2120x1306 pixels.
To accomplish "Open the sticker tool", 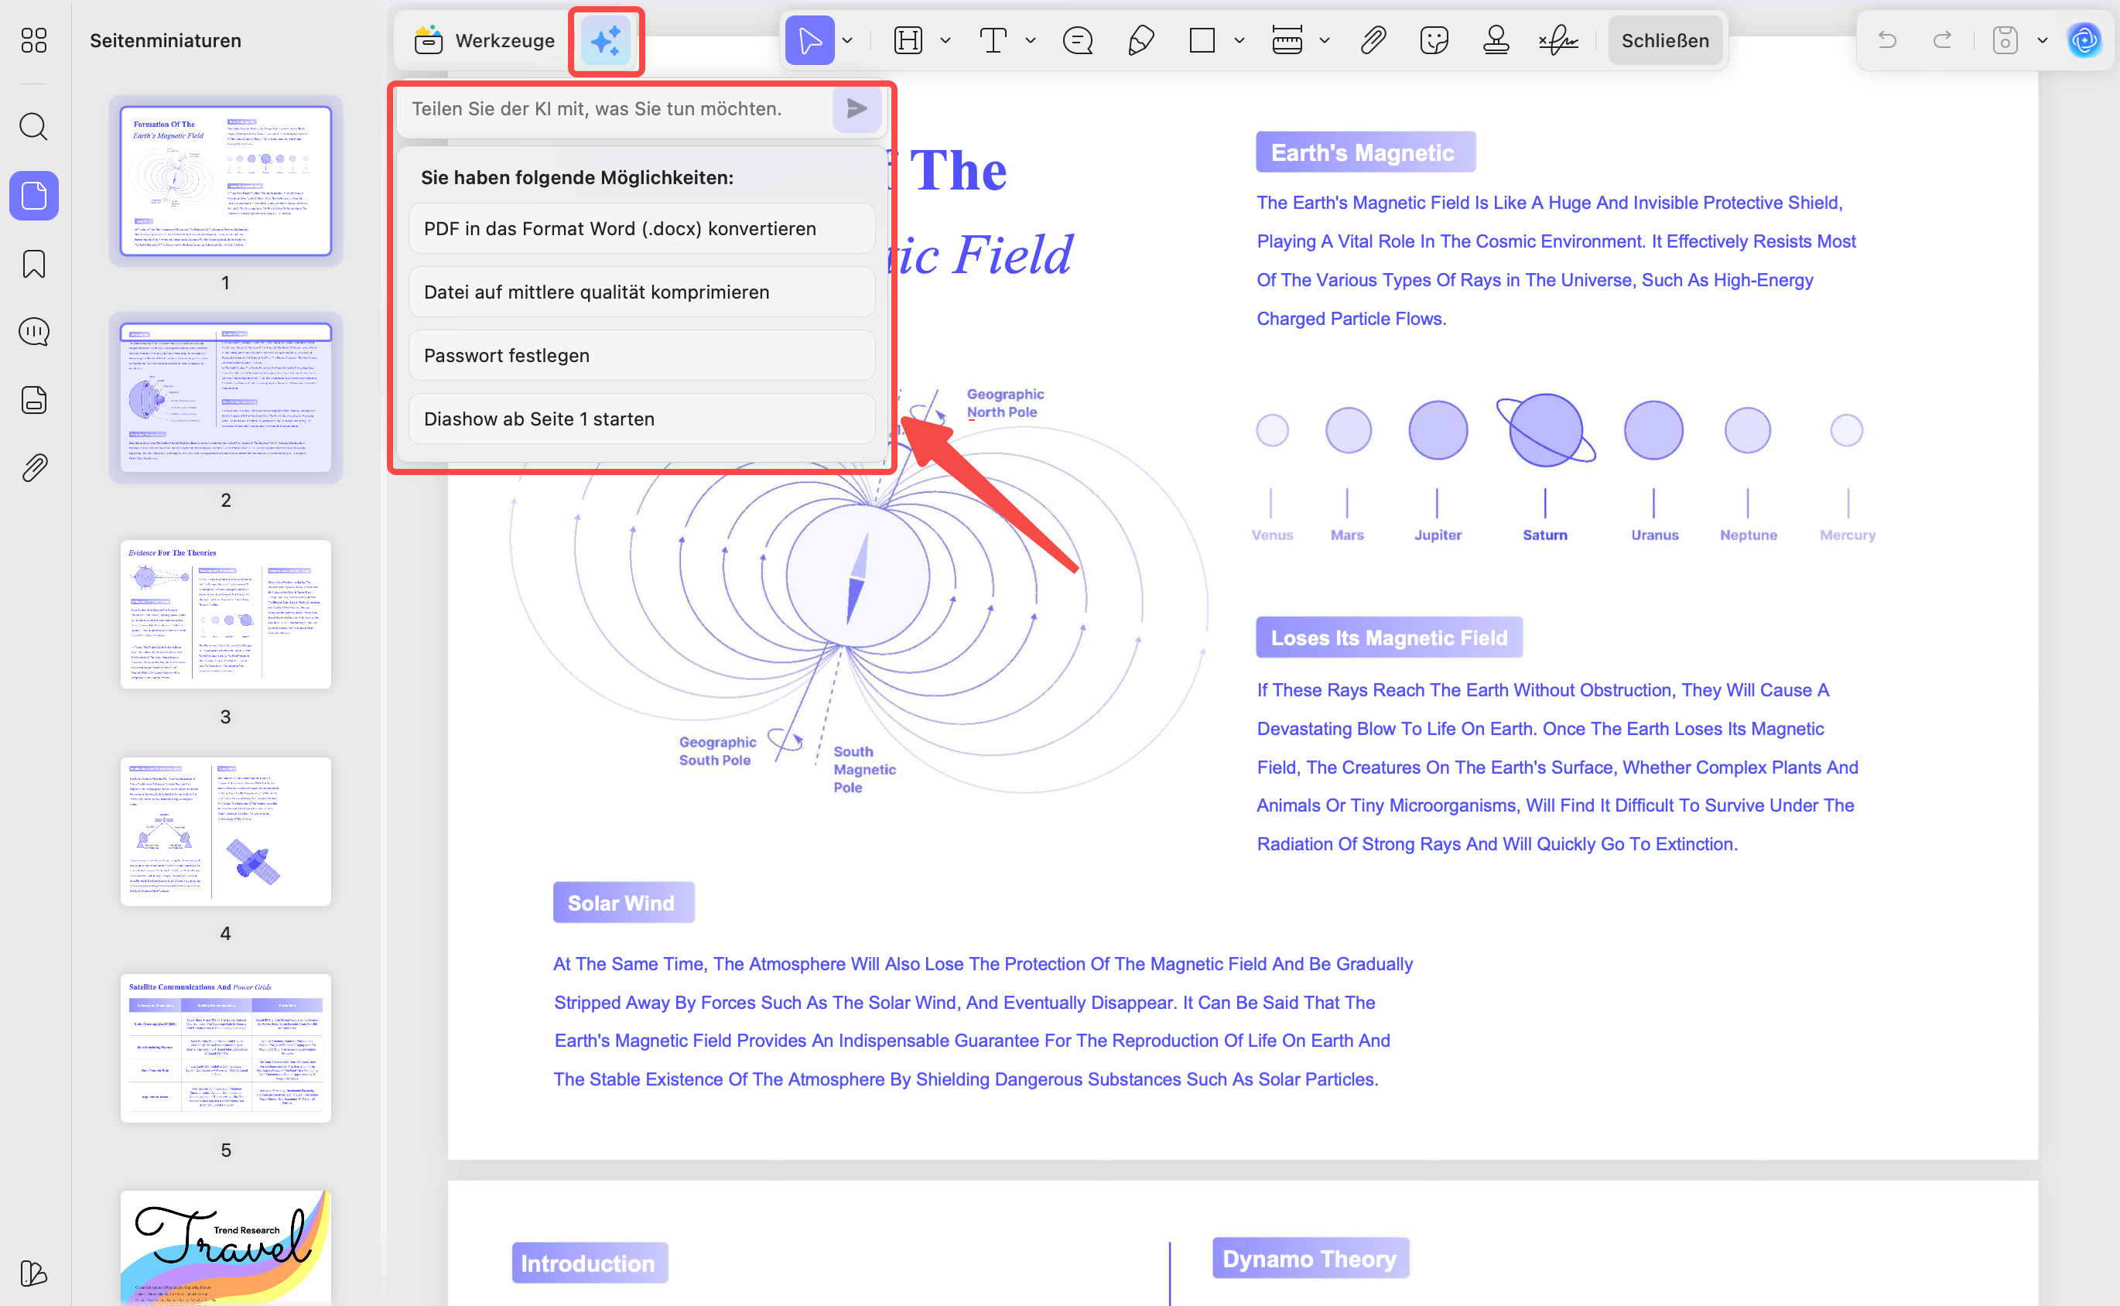I will (1434, 39).
